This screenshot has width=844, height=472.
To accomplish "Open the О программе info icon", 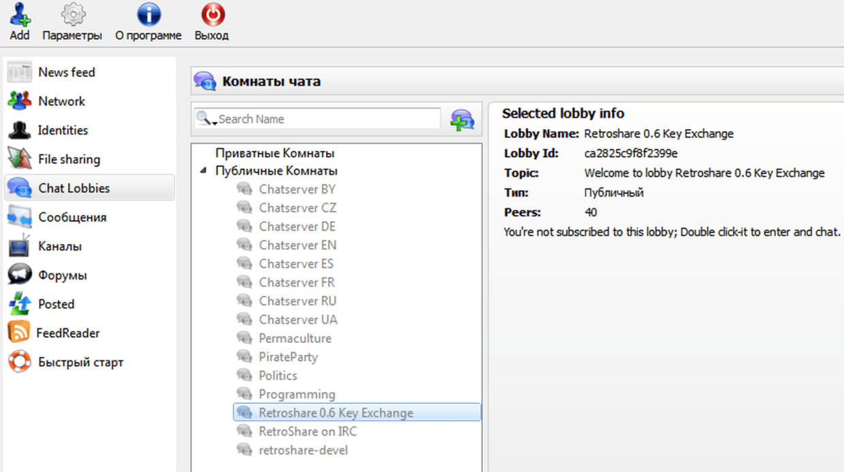I will pyautogui.click(x=148, y=15).
